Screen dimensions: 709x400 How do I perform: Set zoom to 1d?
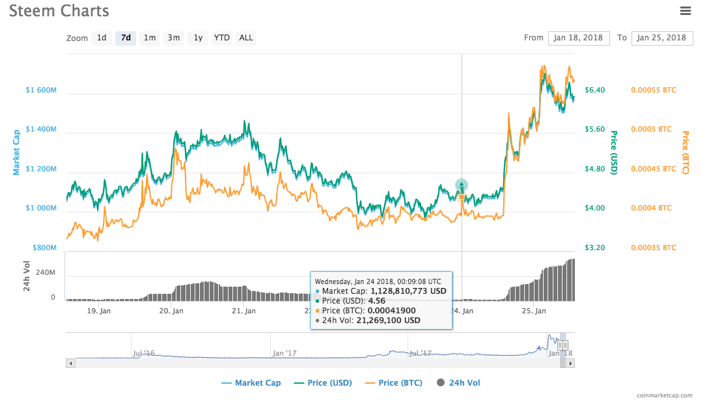(102, 38)
